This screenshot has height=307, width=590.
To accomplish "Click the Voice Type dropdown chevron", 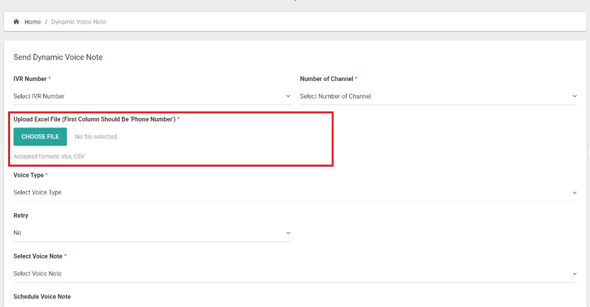I will pos(574,192).
